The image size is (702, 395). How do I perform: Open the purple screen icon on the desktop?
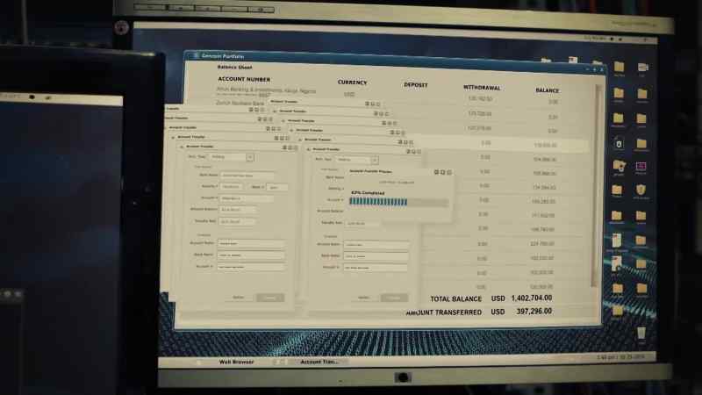click(x=641, y=167)
